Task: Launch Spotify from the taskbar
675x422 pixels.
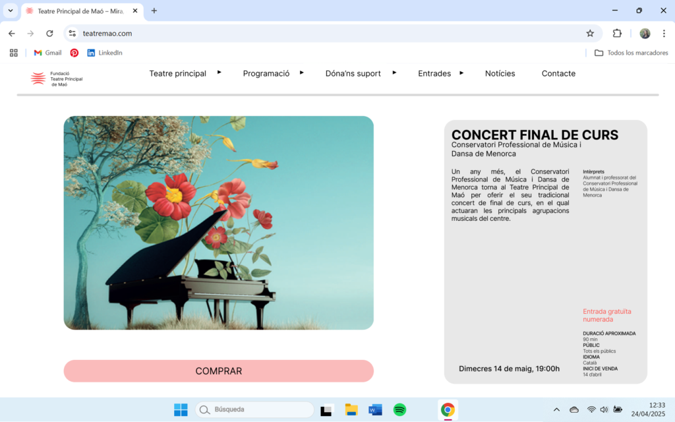Action: point(399,409)
